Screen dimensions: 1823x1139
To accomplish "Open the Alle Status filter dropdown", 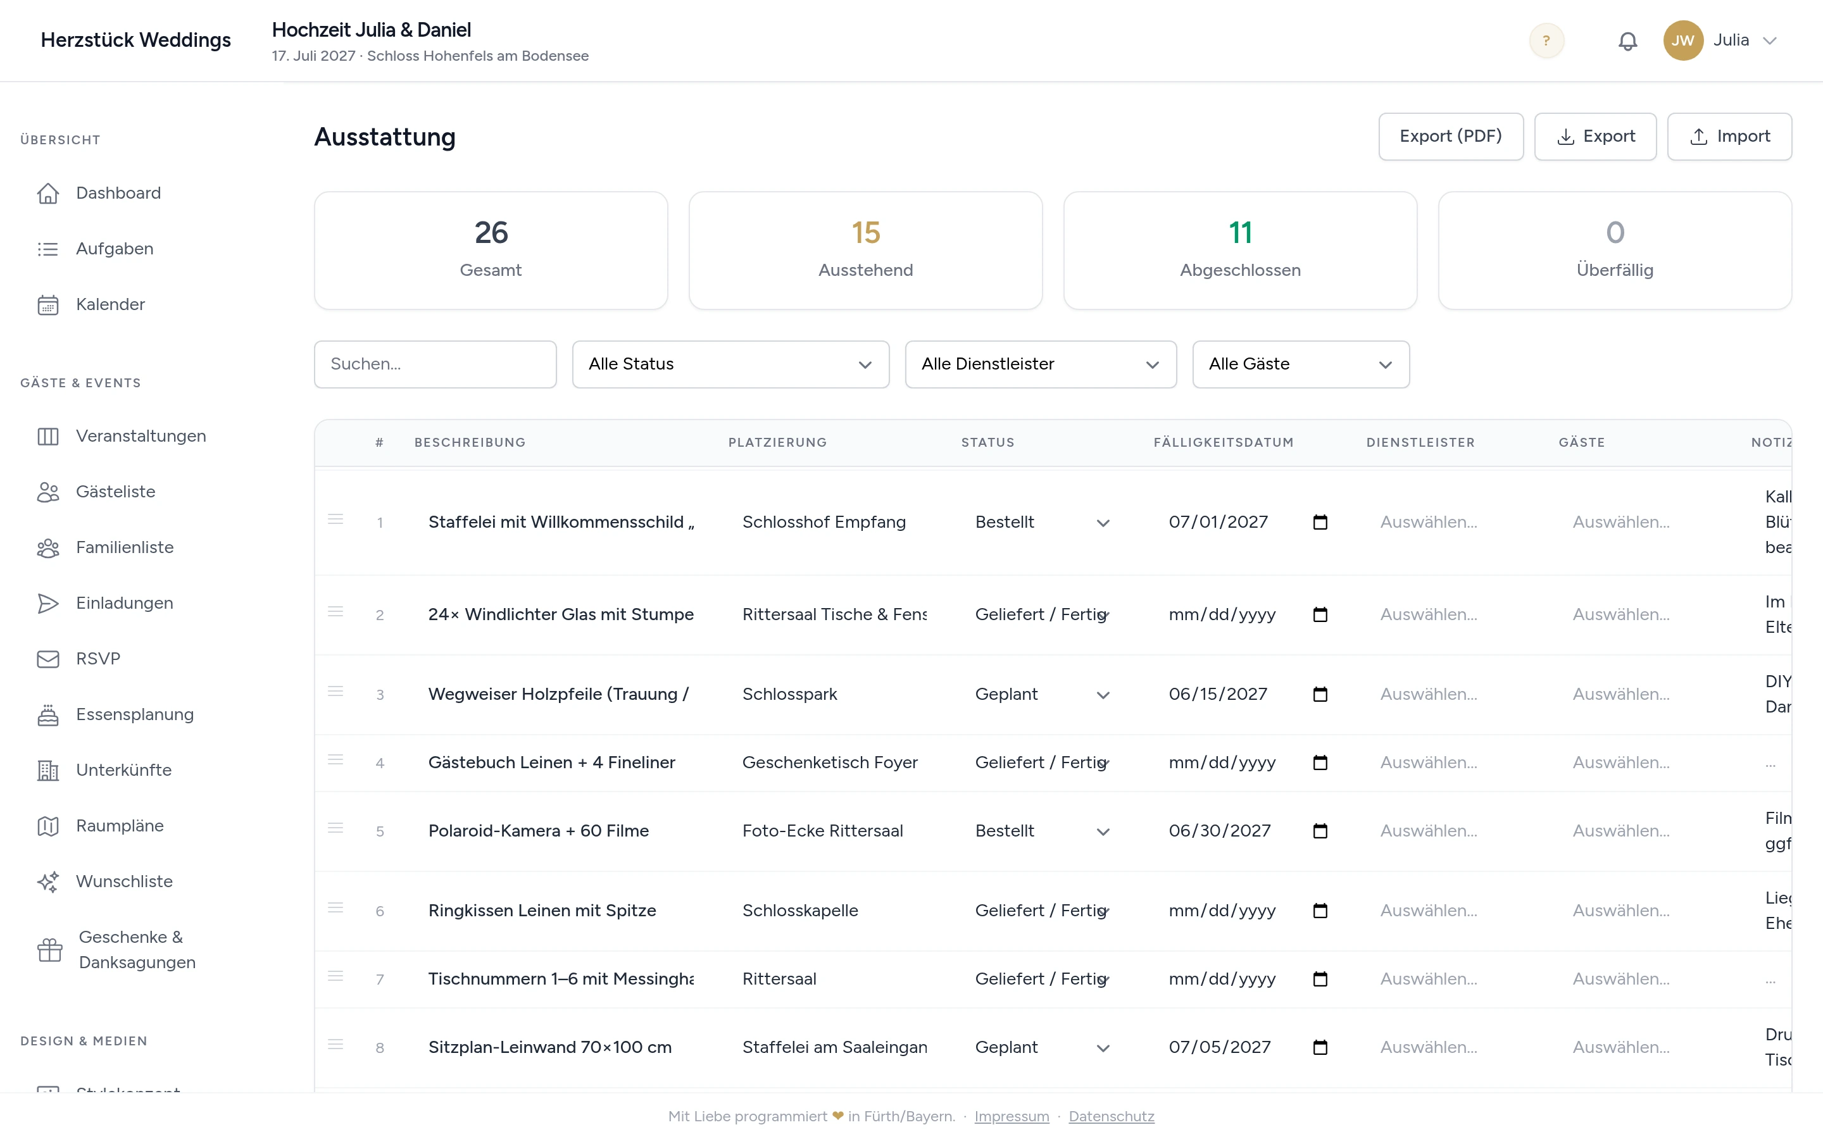I will click(x=730, y=364).
